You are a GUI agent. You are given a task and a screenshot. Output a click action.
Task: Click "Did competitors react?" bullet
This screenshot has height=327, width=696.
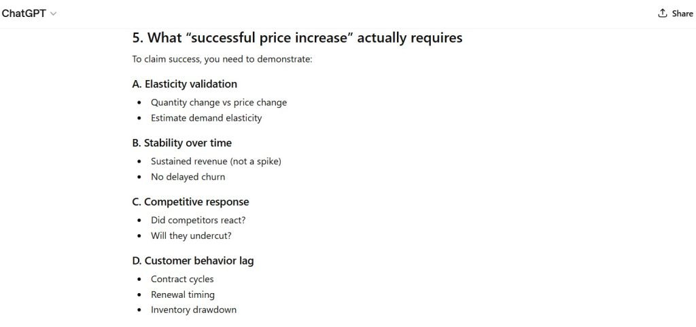(x=197, y=220)
